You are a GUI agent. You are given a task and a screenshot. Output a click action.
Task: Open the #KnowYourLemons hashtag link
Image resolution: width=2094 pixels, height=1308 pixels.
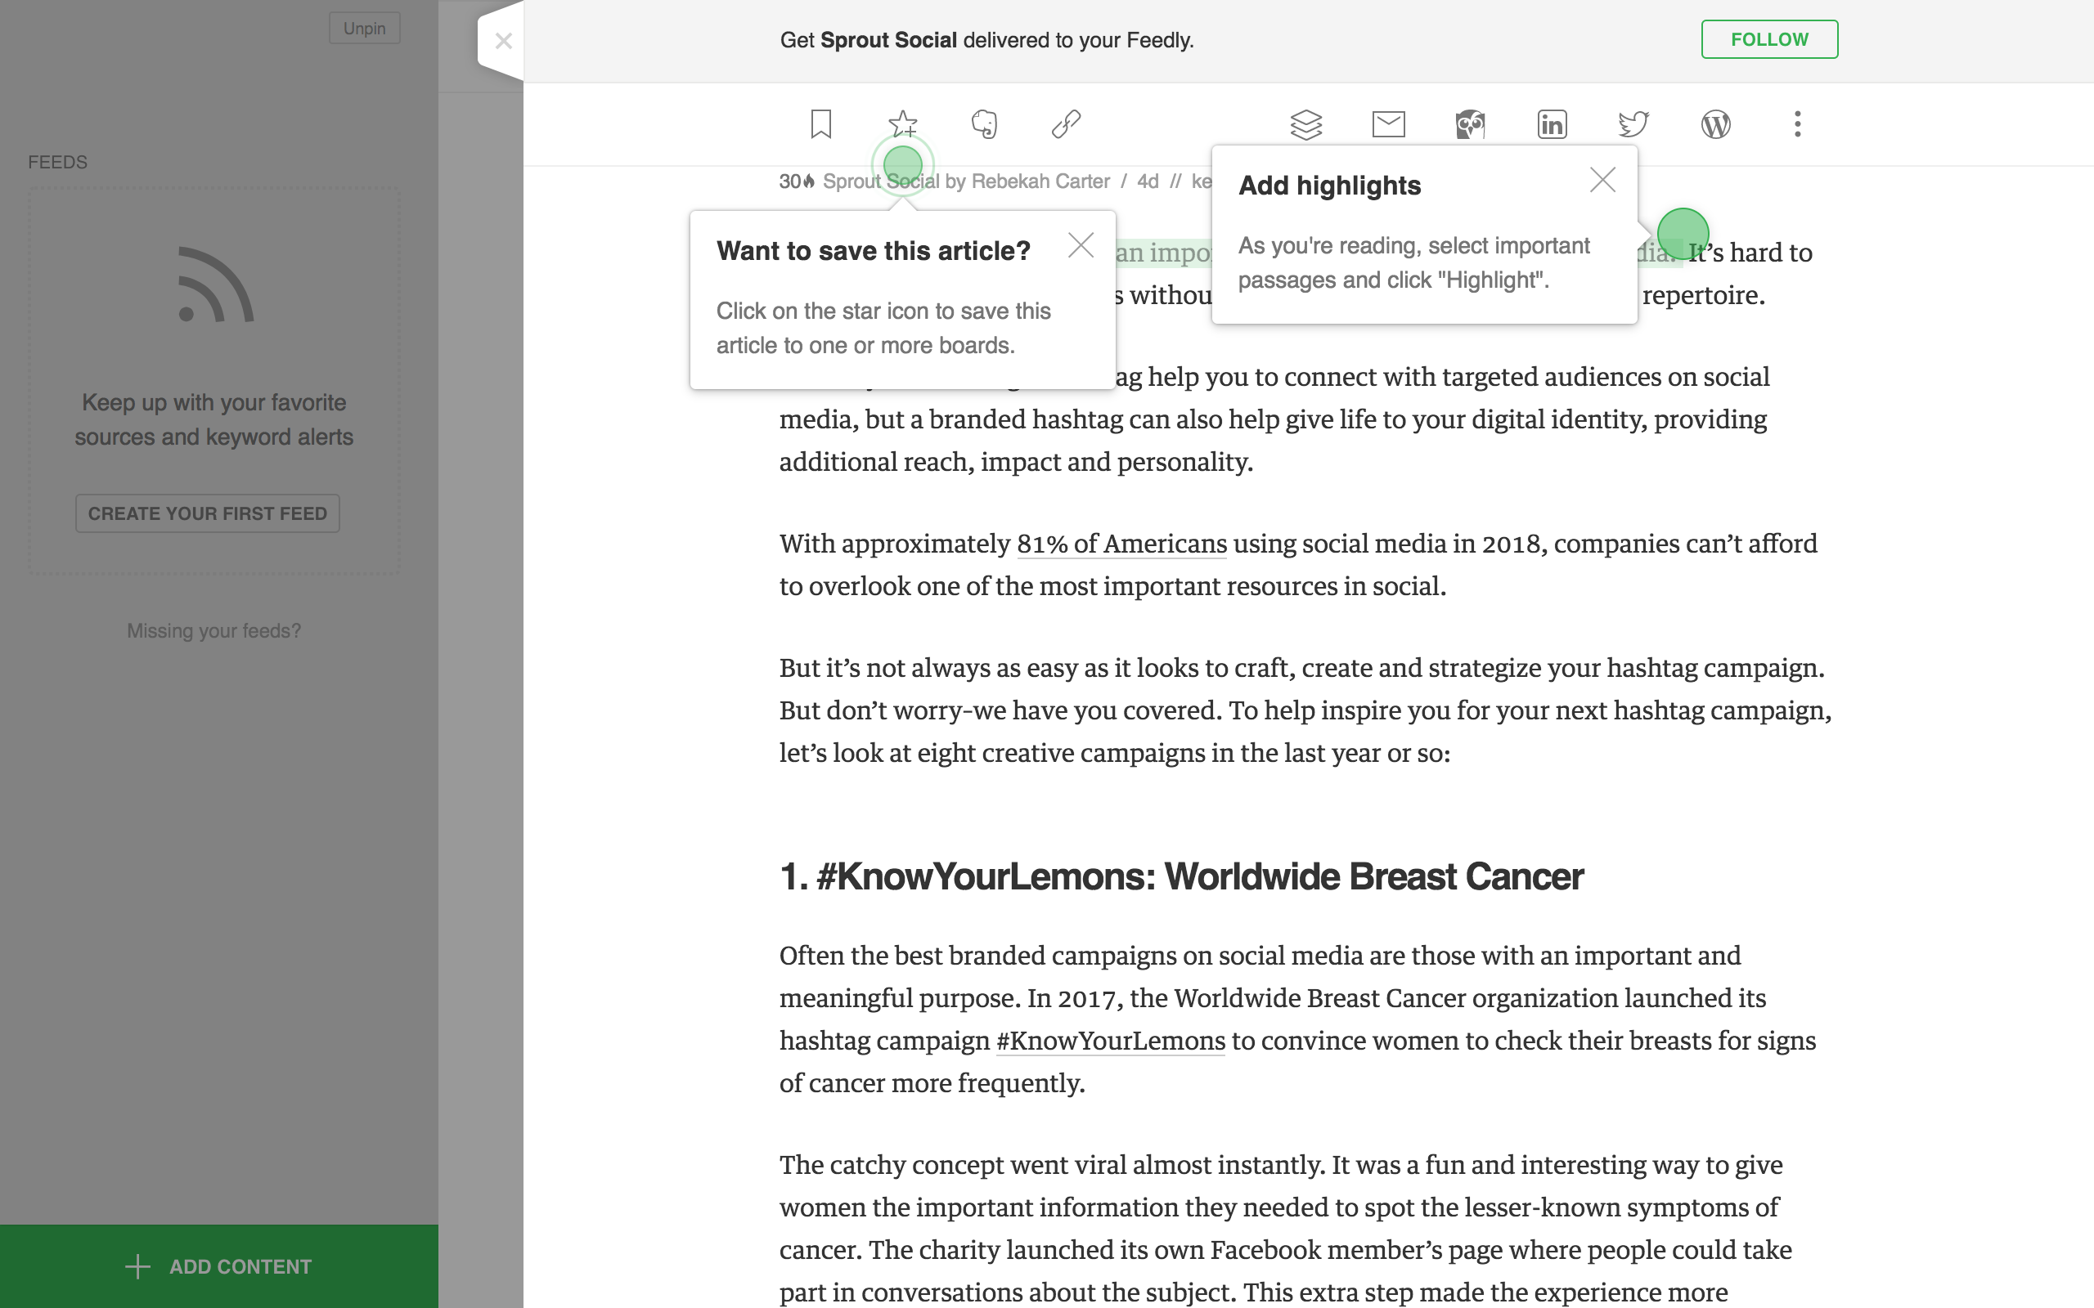[x=1110, y=1041]
